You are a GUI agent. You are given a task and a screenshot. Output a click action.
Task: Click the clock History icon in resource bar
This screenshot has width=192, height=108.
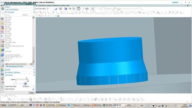pyautogui.click(x=2, y=65)
